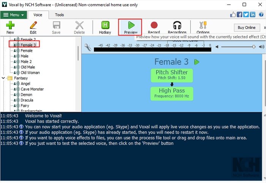The width and height of the screenshot is (266, 183).
Task: Adjust the preview volume slider
Action: click(253, 47)
